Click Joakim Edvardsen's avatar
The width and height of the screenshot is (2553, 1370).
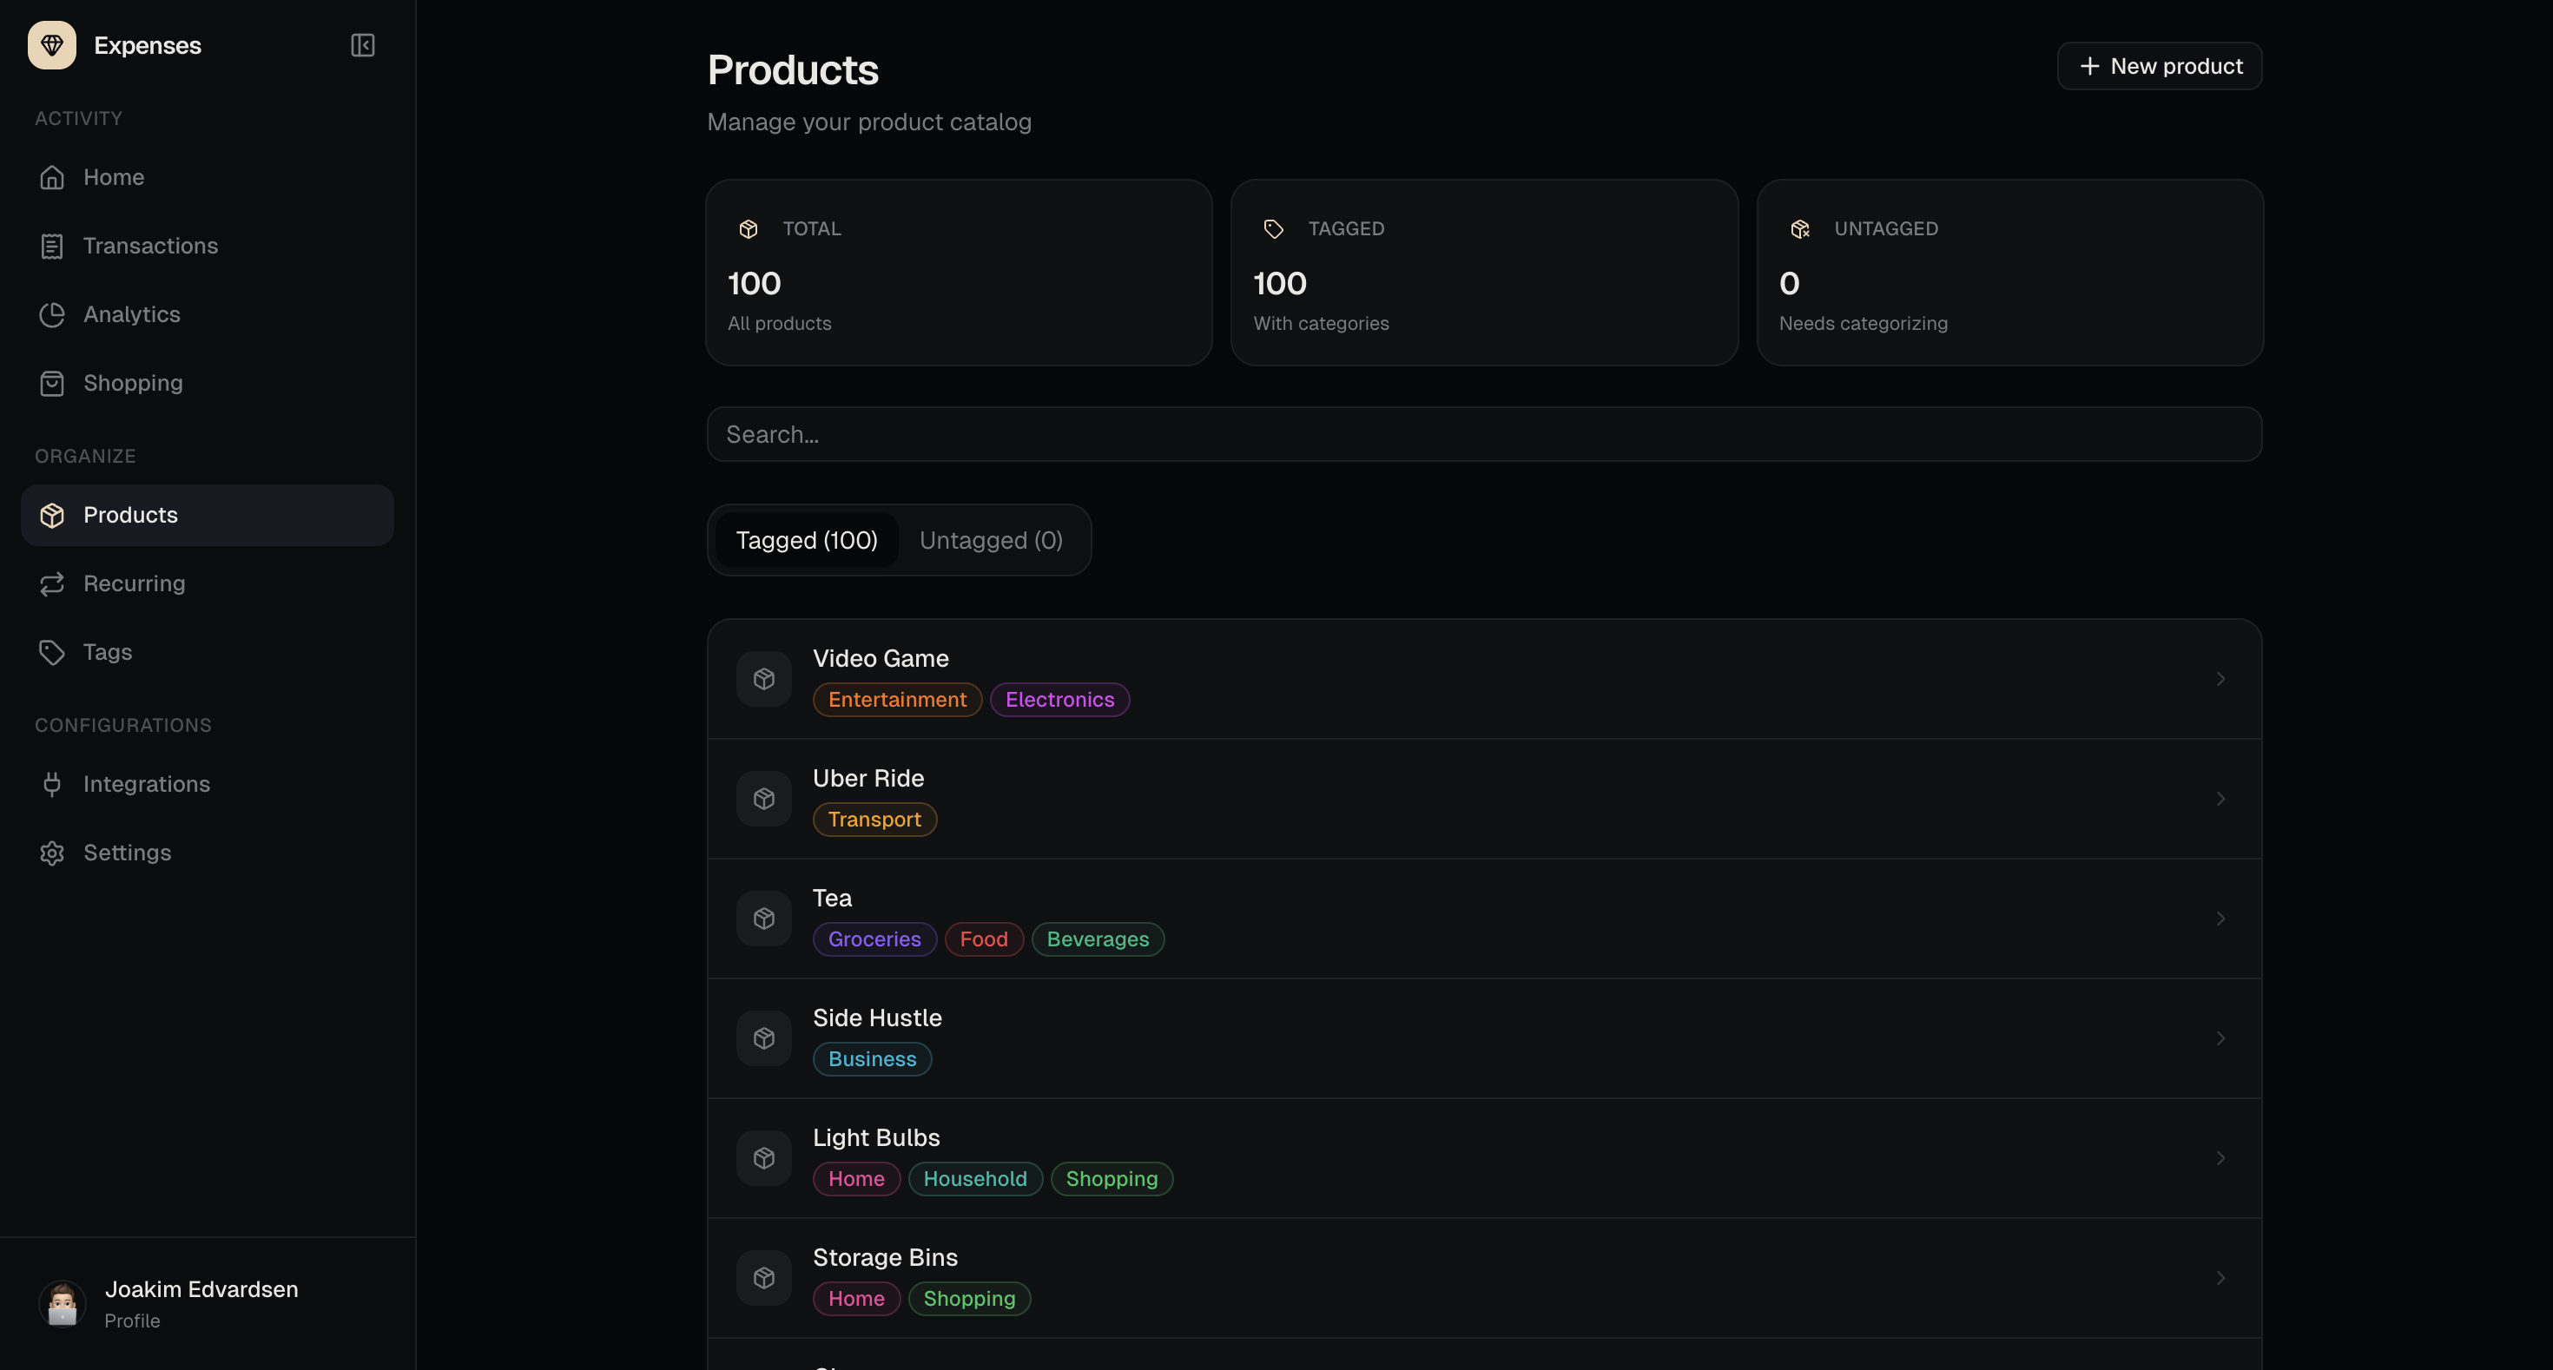point(63,1302)
